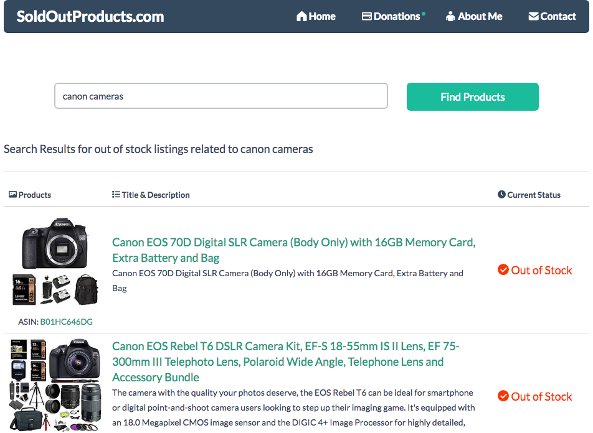Viewport: 593px width, 433px height.
Task: Open the SoldOutProducts.com site logo link
Action: pos(90,16)
